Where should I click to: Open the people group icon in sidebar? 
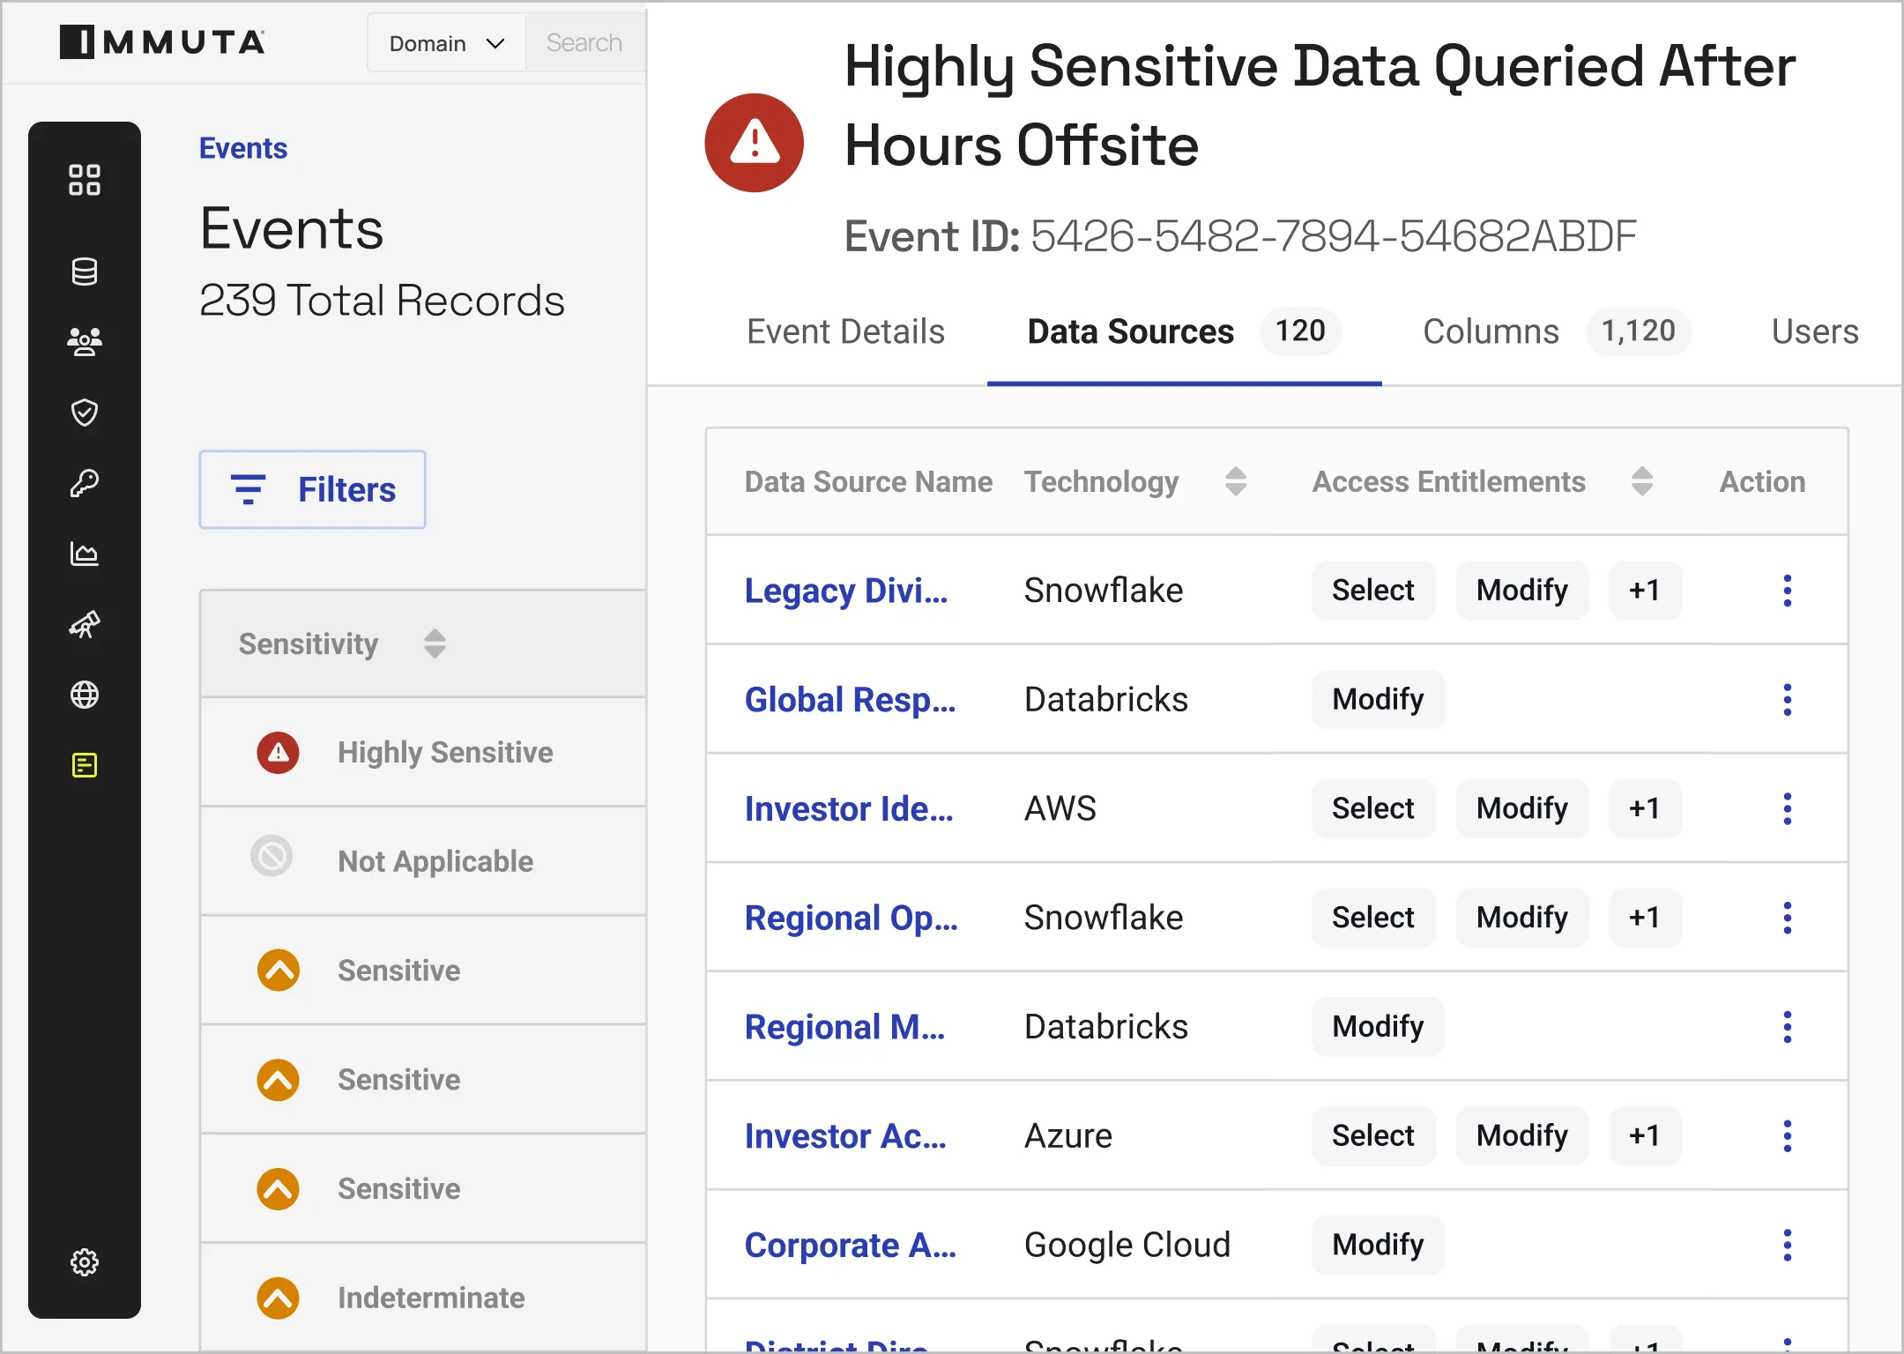(x=85, y=341)
